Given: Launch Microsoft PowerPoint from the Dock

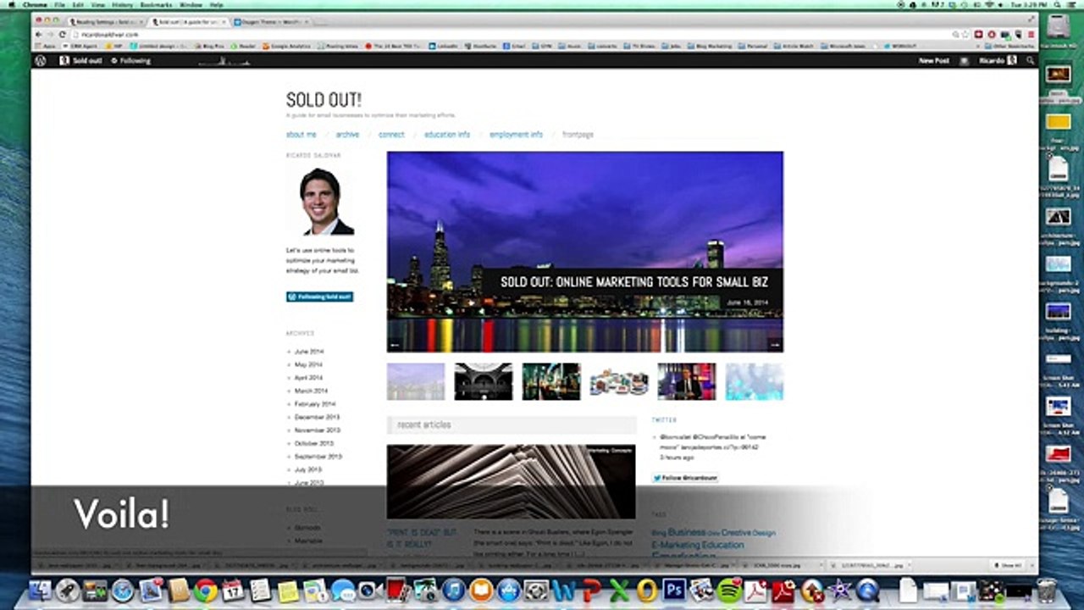Looking at the screenshot, I should pos(591,591).
